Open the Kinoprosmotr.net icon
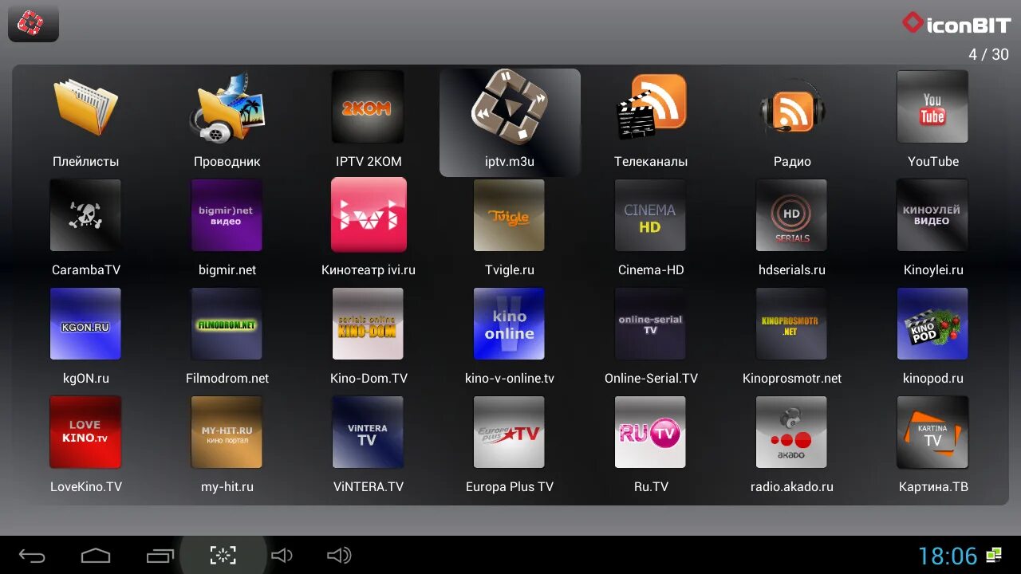 [x=791, y=324]
